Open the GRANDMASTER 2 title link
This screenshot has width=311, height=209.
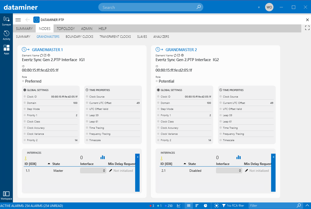pos(181,50)
